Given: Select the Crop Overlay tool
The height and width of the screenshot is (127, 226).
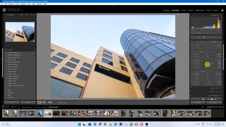Looking at the screenshot, I should point(199,37).
